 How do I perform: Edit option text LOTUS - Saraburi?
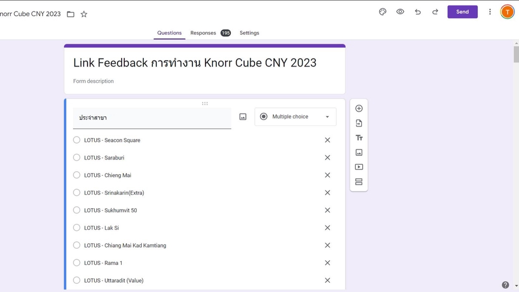pyautogui.click(x=104, y=157)
